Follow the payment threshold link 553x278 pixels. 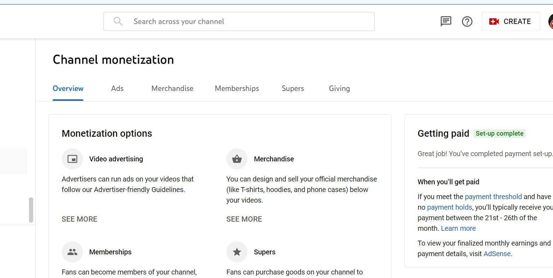tap(493, 197)
